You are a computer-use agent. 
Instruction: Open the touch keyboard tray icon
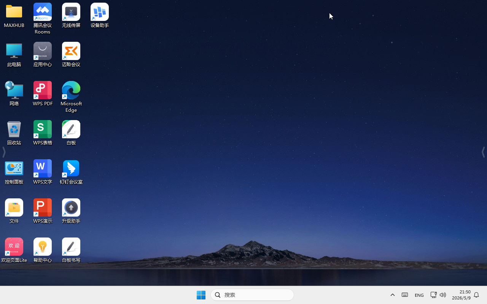click(x=405, y=295)
